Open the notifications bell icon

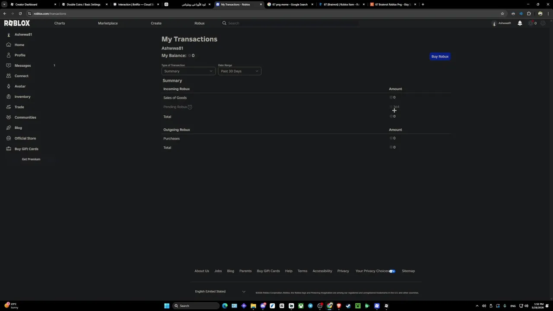pyautogui.click(x=520, y=23)
